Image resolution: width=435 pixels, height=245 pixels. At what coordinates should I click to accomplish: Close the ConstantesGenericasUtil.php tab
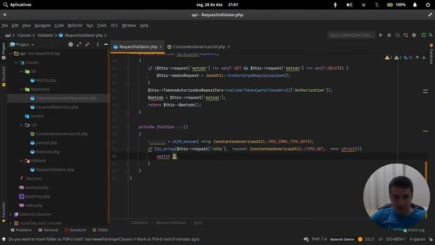point(228,47)
